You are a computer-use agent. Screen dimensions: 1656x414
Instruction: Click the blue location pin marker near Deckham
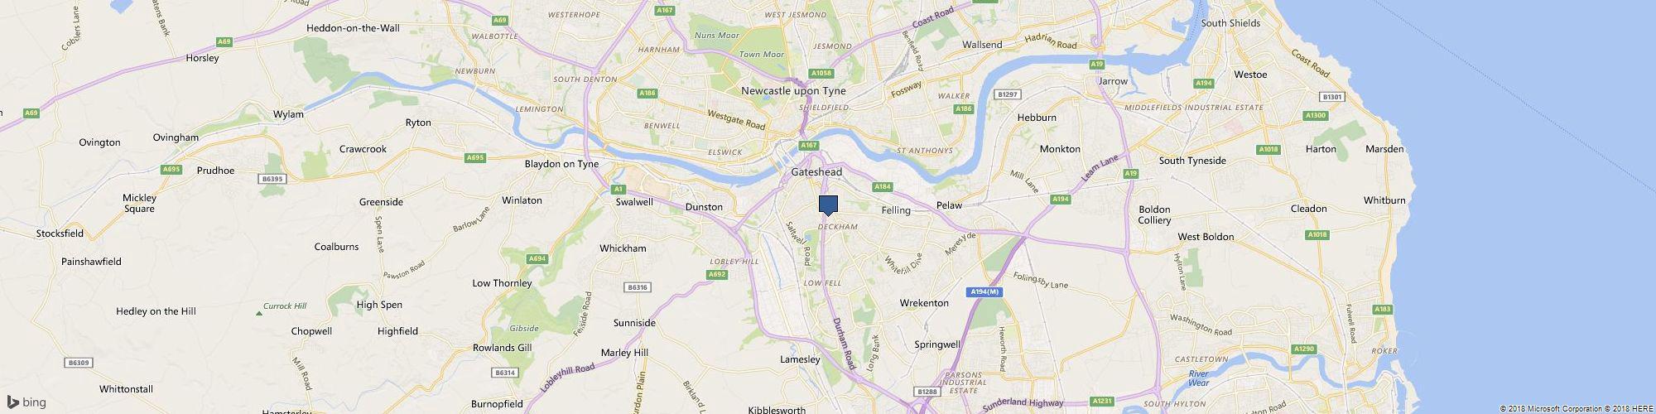click(x=828, y=206)
